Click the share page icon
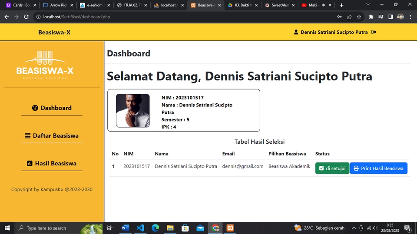Screen dimensions: 417x234 [349, 17]
